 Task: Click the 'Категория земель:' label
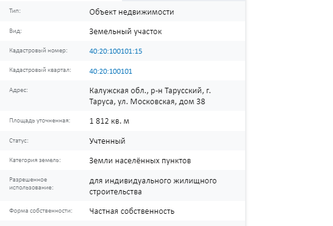click(x=35, y=160)
